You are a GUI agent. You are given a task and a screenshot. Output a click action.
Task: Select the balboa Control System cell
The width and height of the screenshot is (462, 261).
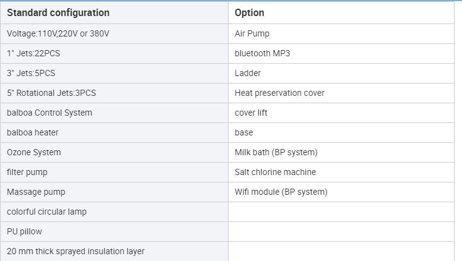click(50, 113)
